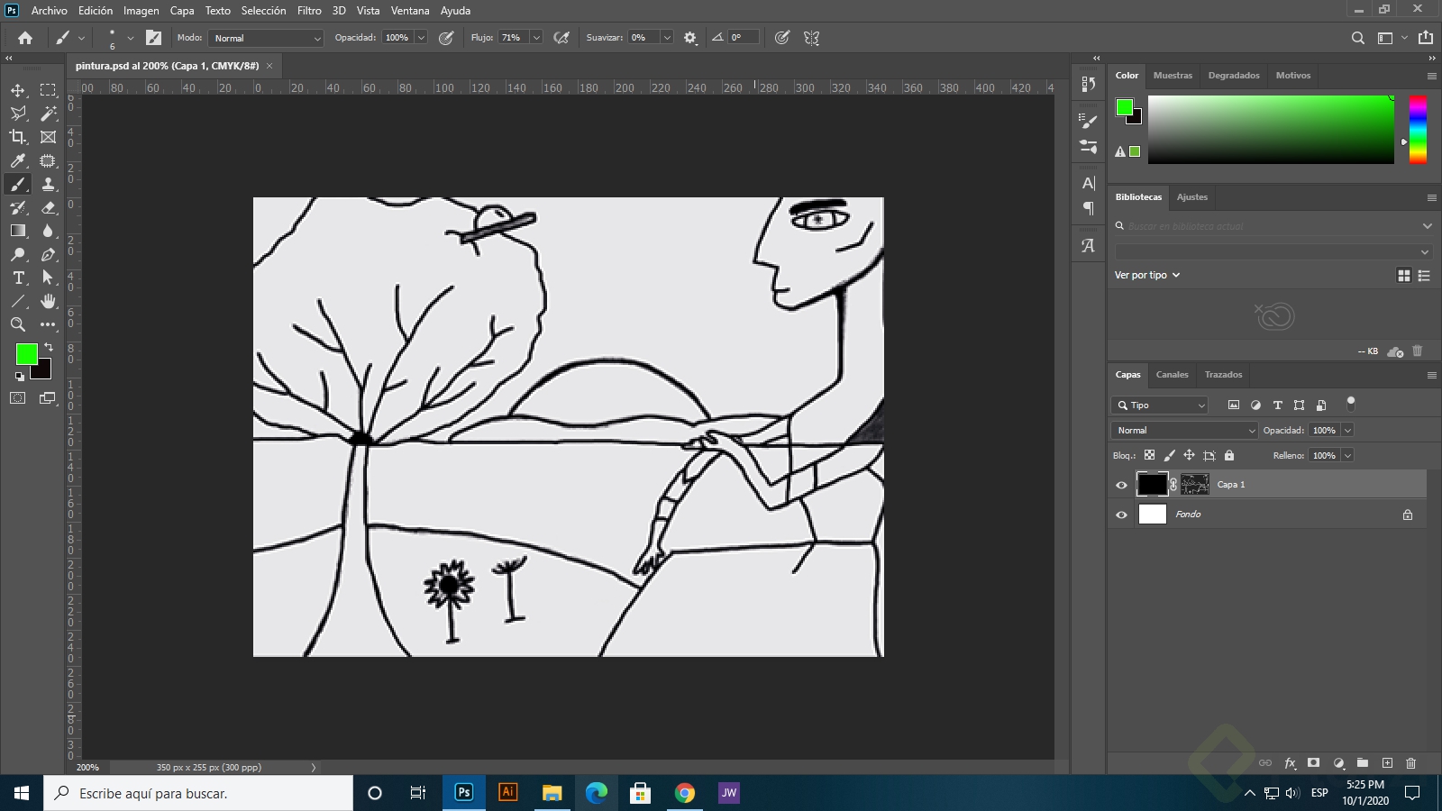Open the Muestras panel tab

(x=1173, y=76)
